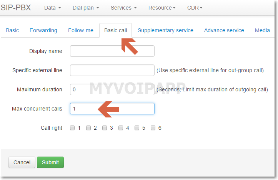The height and width of the screenshot is (180, 278).
Task: Select the Supplementary service tab
Action: tap(165, 30)
